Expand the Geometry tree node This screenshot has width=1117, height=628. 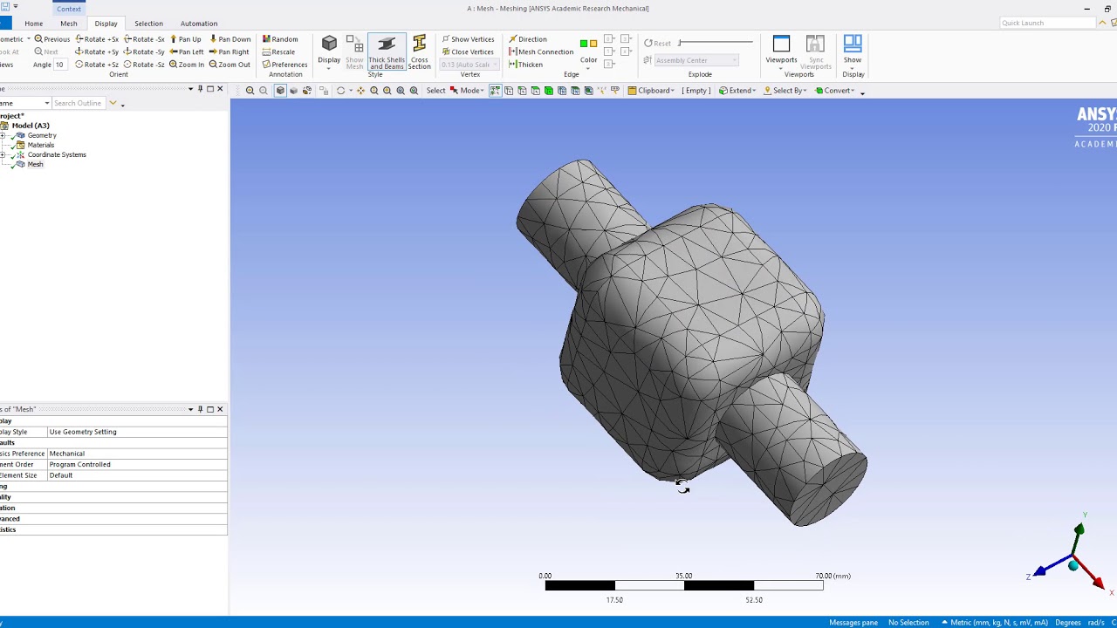point(3,135)
